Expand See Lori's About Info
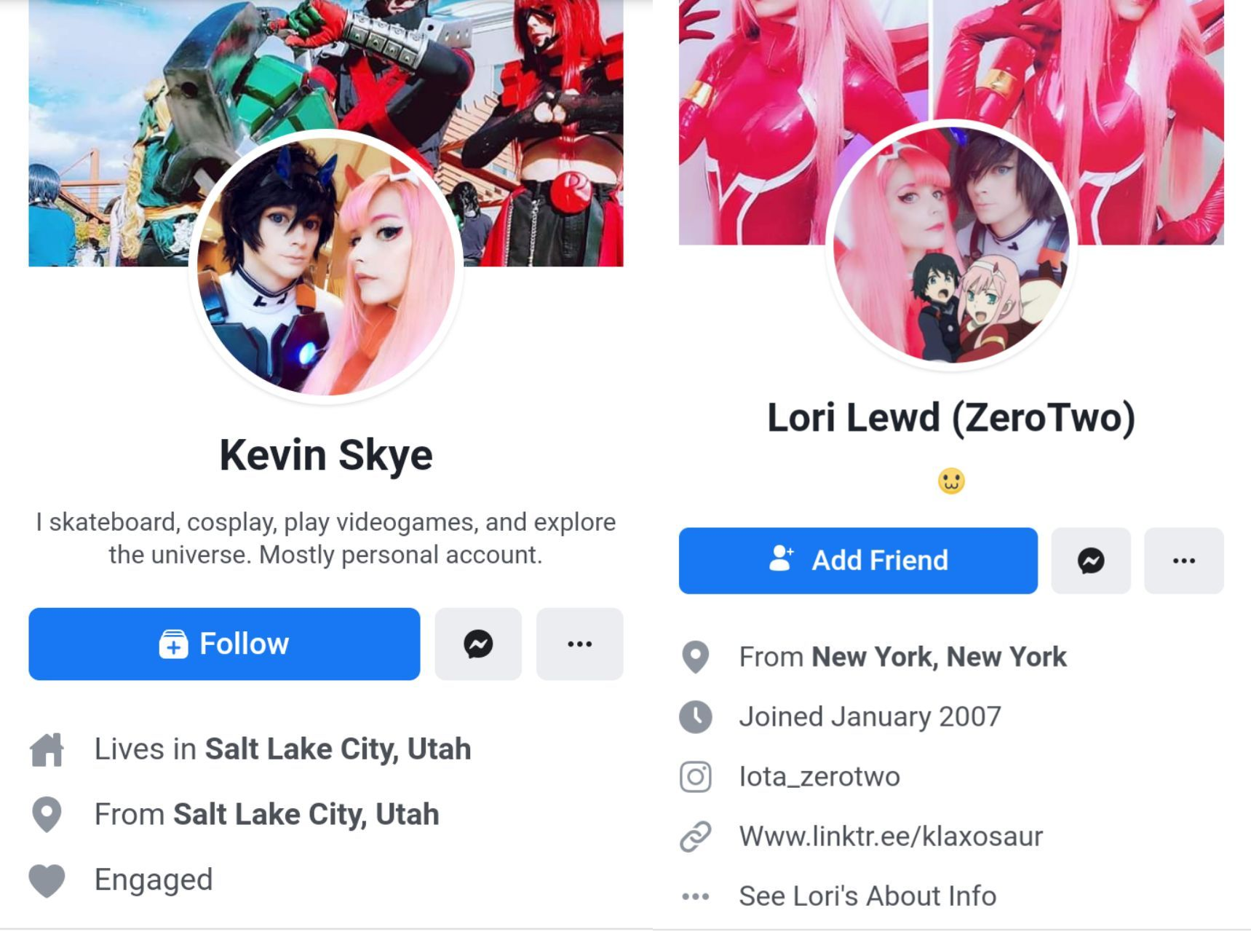The width and height of the screenshot is (1251, 932). (867, 896)
